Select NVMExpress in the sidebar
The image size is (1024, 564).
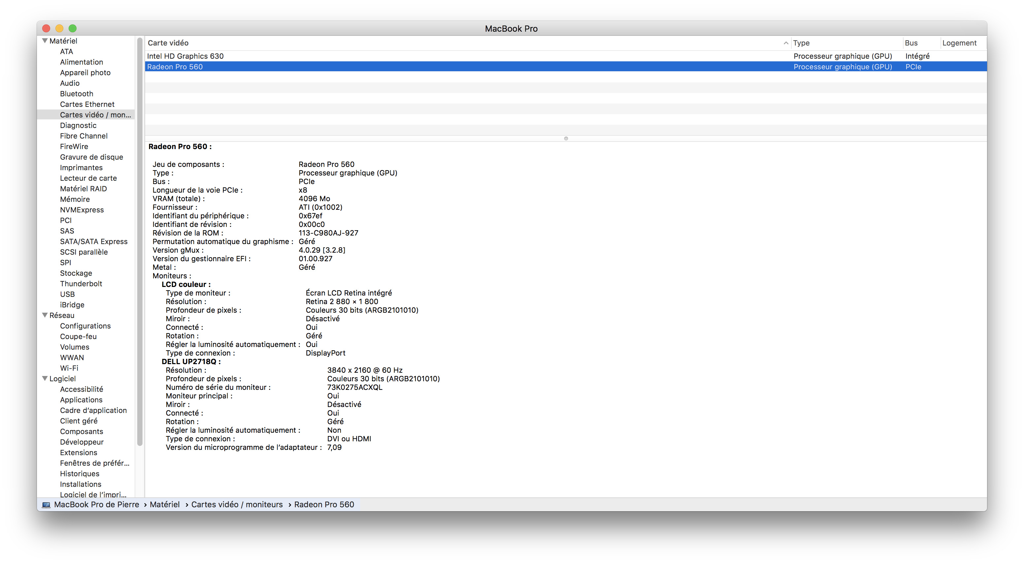click(81, 209)
